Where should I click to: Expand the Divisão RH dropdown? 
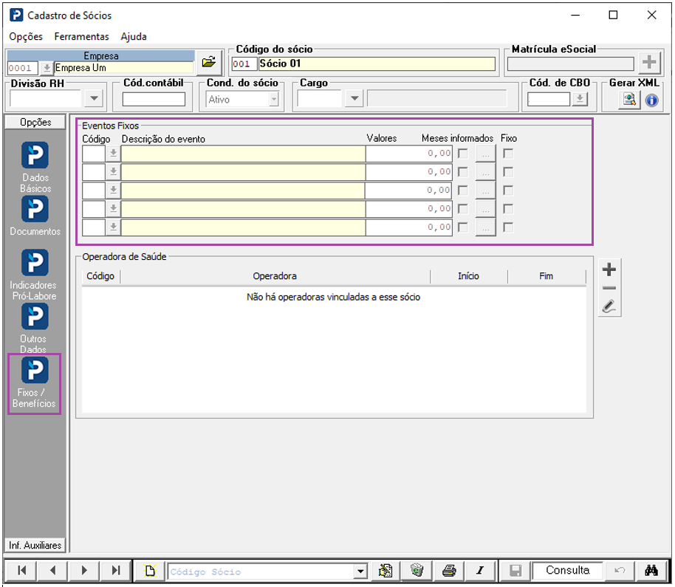94,99
